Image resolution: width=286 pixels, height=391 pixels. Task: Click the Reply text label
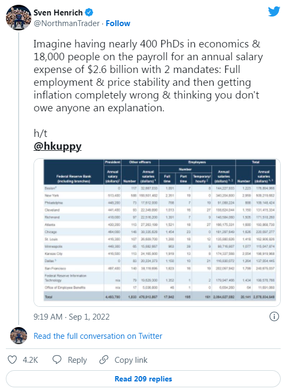[x=77, y=360]
